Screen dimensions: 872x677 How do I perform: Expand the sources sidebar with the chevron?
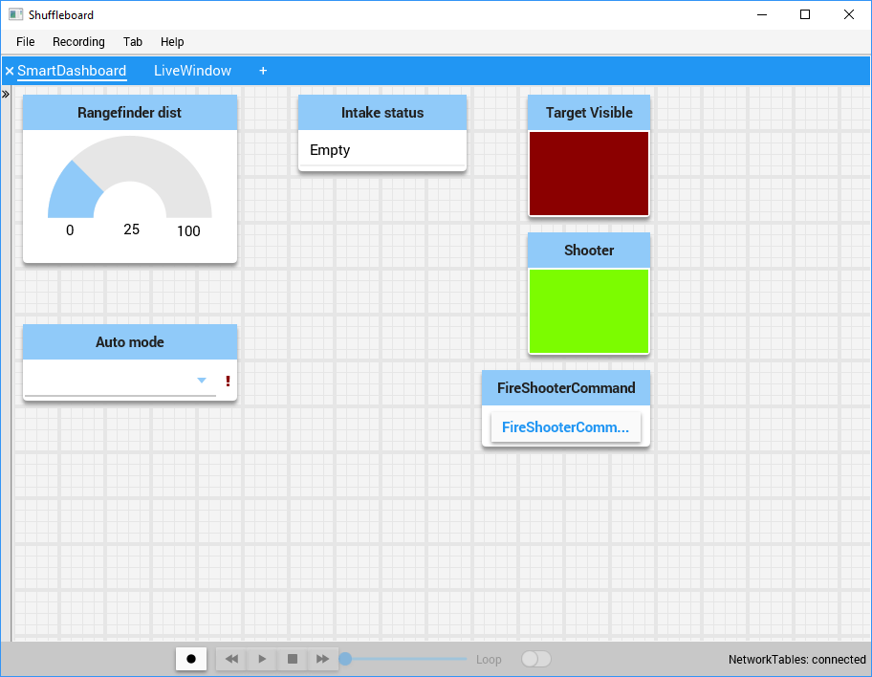pyautogui.click(x=7, y=95)
